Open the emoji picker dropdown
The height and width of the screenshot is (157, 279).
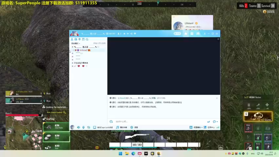[215, 121]
